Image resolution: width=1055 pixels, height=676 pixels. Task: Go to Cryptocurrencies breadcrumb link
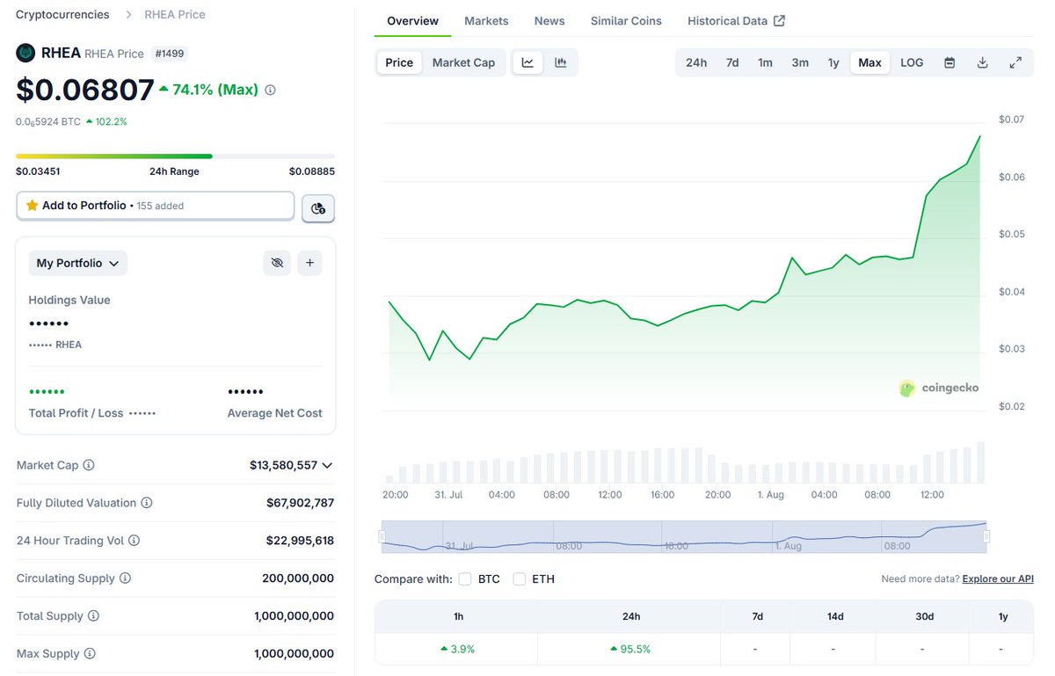tap(62, 14)
